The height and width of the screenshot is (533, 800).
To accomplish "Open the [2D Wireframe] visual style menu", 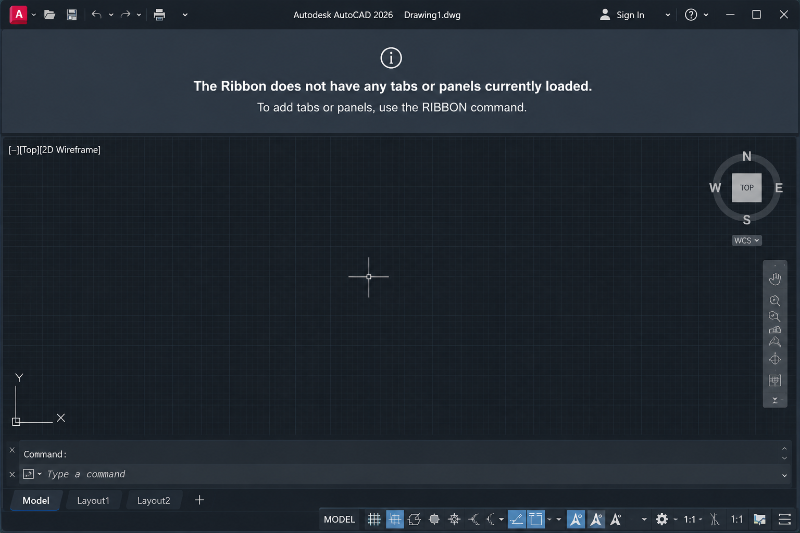I will (70, 150).
